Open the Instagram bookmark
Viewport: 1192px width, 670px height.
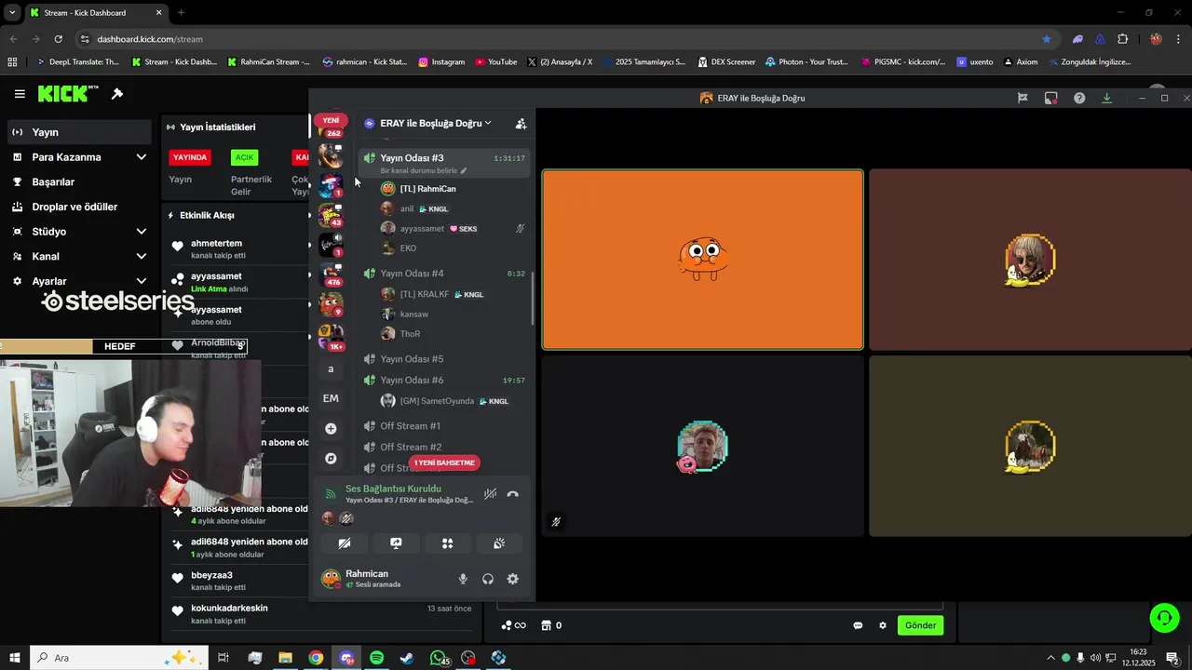point(441,62)
